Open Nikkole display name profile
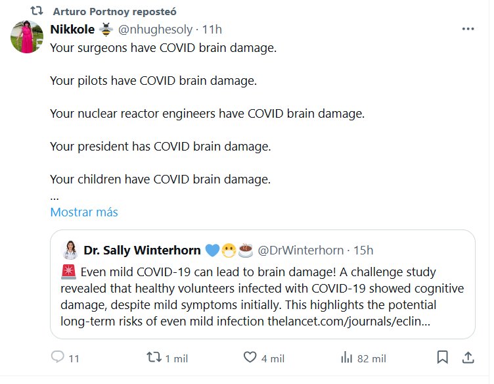Image resolution: width=494 pixels, height=384 pixels. click(72, 30)
